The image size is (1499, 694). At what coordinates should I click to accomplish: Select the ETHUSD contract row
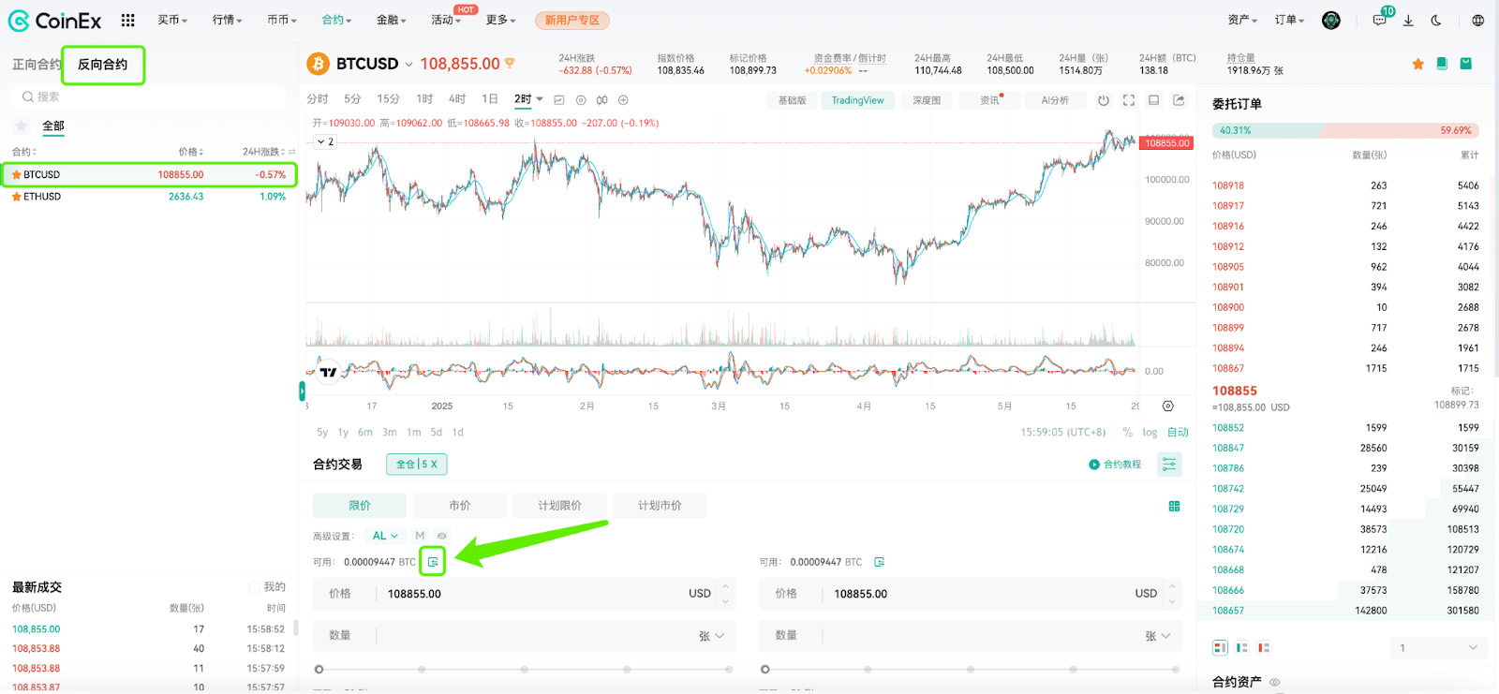tap(149, 197)
